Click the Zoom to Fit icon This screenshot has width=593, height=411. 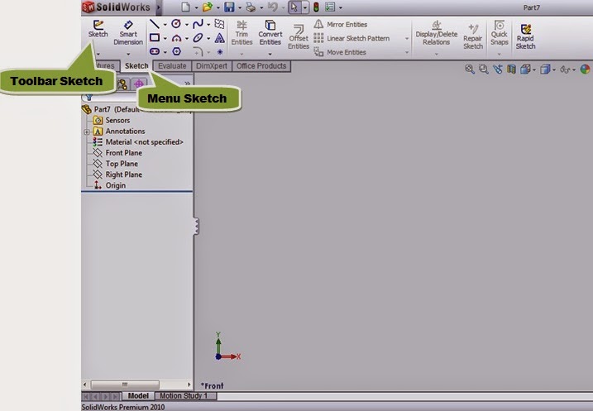(x=469, y=69)
